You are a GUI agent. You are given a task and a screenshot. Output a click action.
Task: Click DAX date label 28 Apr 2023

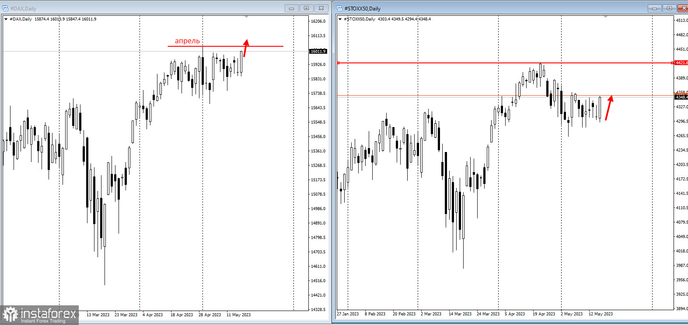point(210,315)
